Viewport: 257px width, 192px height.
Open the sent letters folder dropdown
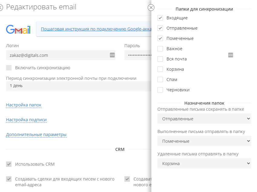pyautogui.click(x=204, y=119)
